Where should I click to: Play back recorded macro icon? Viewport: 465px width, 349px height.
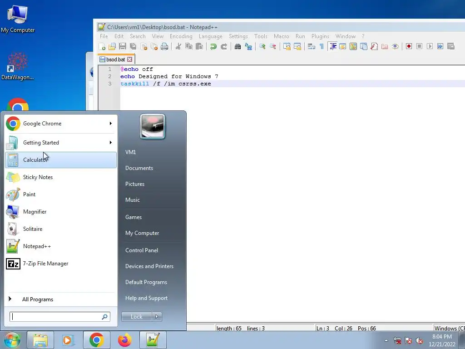click(430, 46)
